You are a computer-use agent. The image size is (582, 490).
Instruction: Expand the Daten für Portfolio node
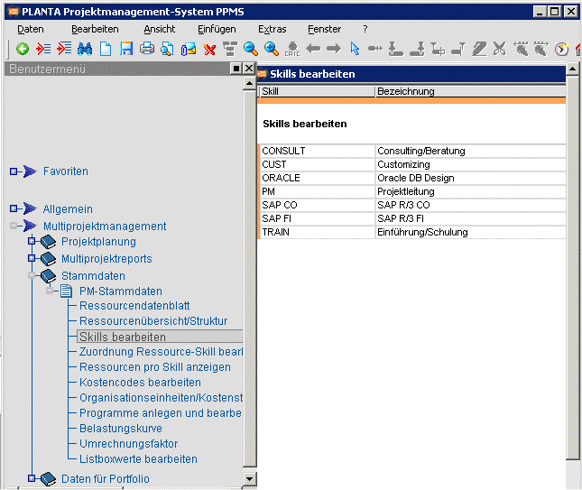(x=32, y=478)
